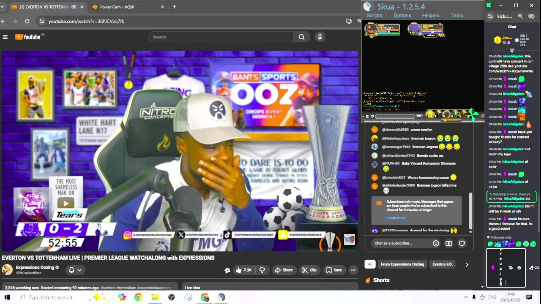Viewport: 541px width, 304px height.
Task: Open Expressions Oozing channel name link
Action: click(x=35, y=268)
